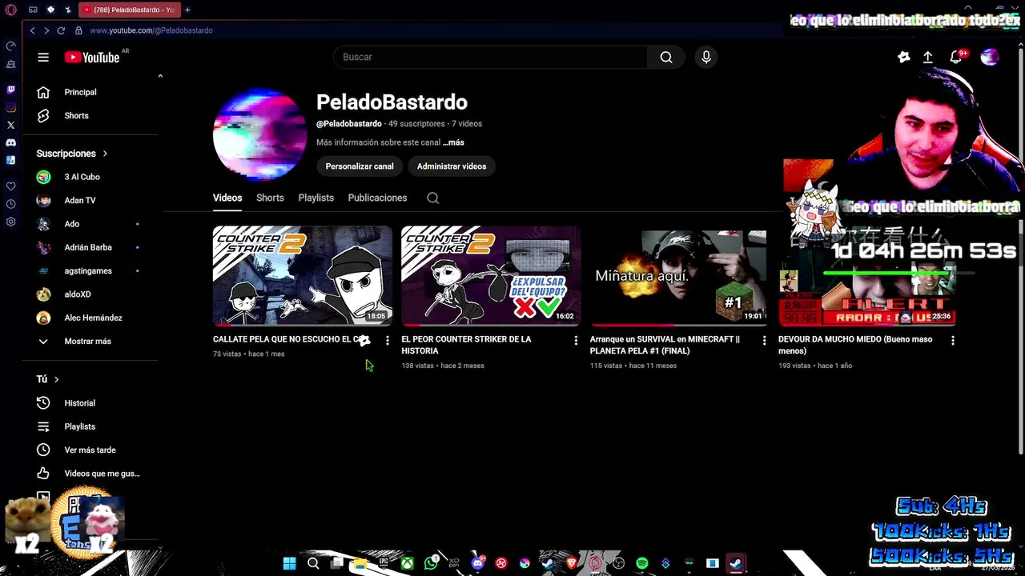Open X in the Opera sidebar
Image resolution: width=1025 pixels, height=576 pixels.
point(10,125)
